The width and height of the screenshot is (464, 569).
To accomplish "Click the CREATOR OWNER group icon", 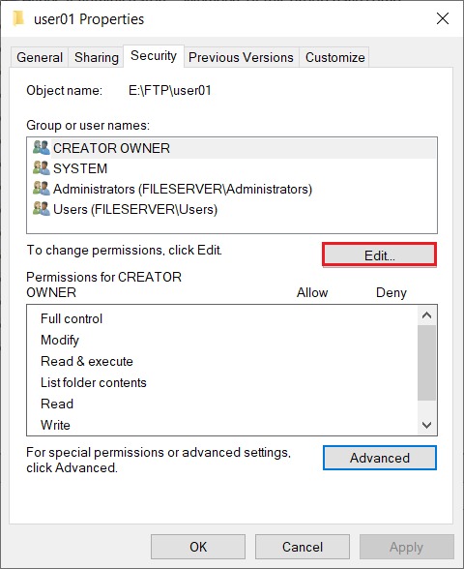I will click(x=41, y=148).
